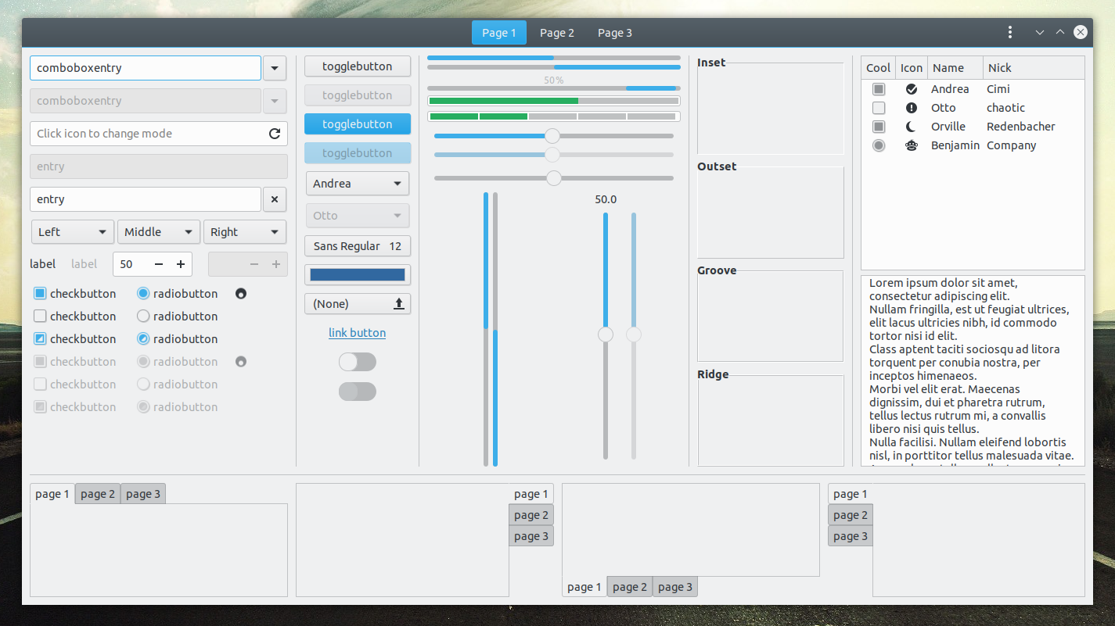Viewport: 1115px width, 626px height.
Task: Expand the comboboxentry dropdown arrow
Action: coord(275,68)
